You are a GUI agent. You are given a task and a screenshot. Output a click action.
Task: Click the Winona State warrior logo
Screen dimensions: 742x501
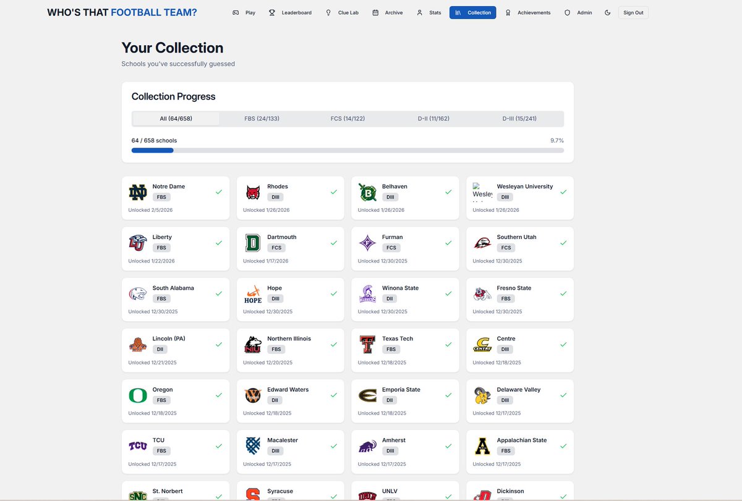(367, 294)
